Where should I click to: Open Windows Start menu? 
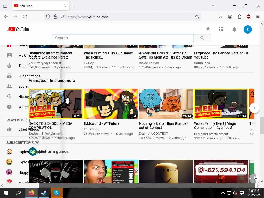pyautogui.click(x=6, y=193)
